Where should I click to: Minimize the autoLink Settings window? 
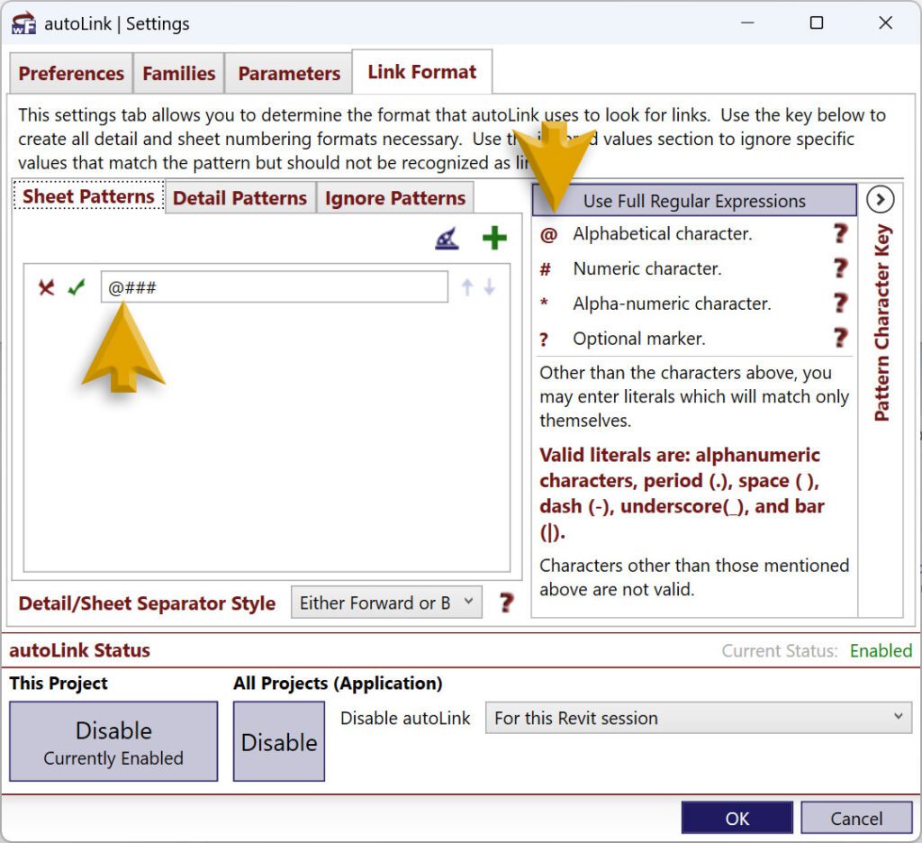point(747,23)
